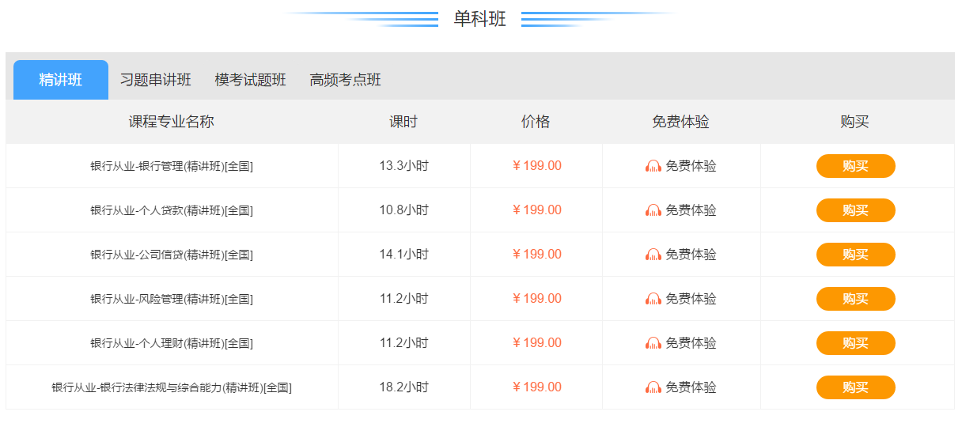Click headphone icon in 个人理财 row

pyautogui.click(x=653, y=343)
